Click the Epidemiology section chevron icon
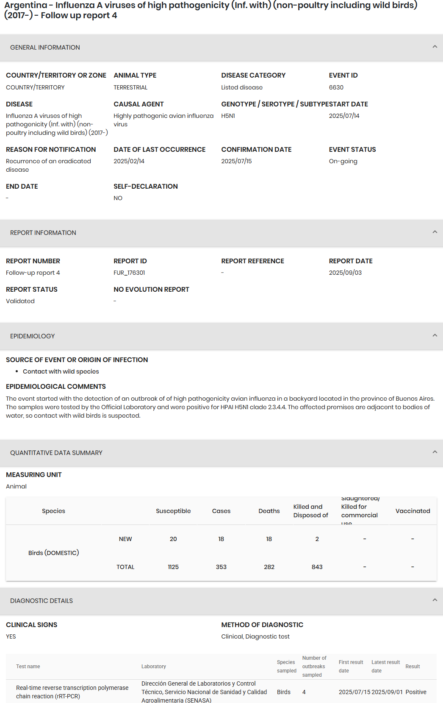 [x=435, y=335]
